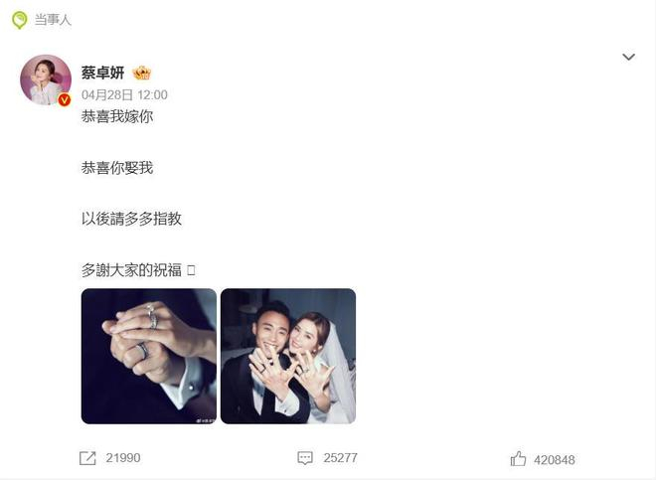Click the comment bubble icon
This screenshot has height=480, width=656.
[x=305, y=458]
